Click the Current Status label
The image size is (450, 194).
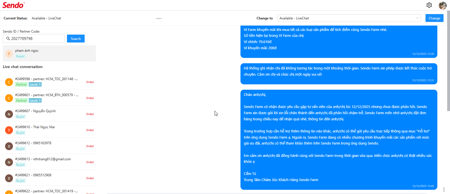coord(15,18)
